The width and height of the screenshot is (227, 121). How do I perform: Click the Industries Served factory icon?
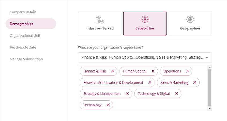click(100, 19)
